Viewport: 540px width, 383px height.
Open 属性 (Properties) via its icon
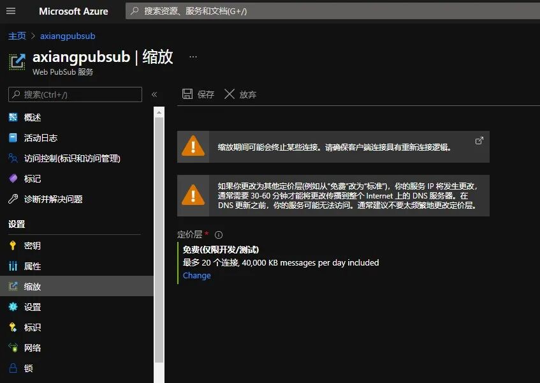13,266
